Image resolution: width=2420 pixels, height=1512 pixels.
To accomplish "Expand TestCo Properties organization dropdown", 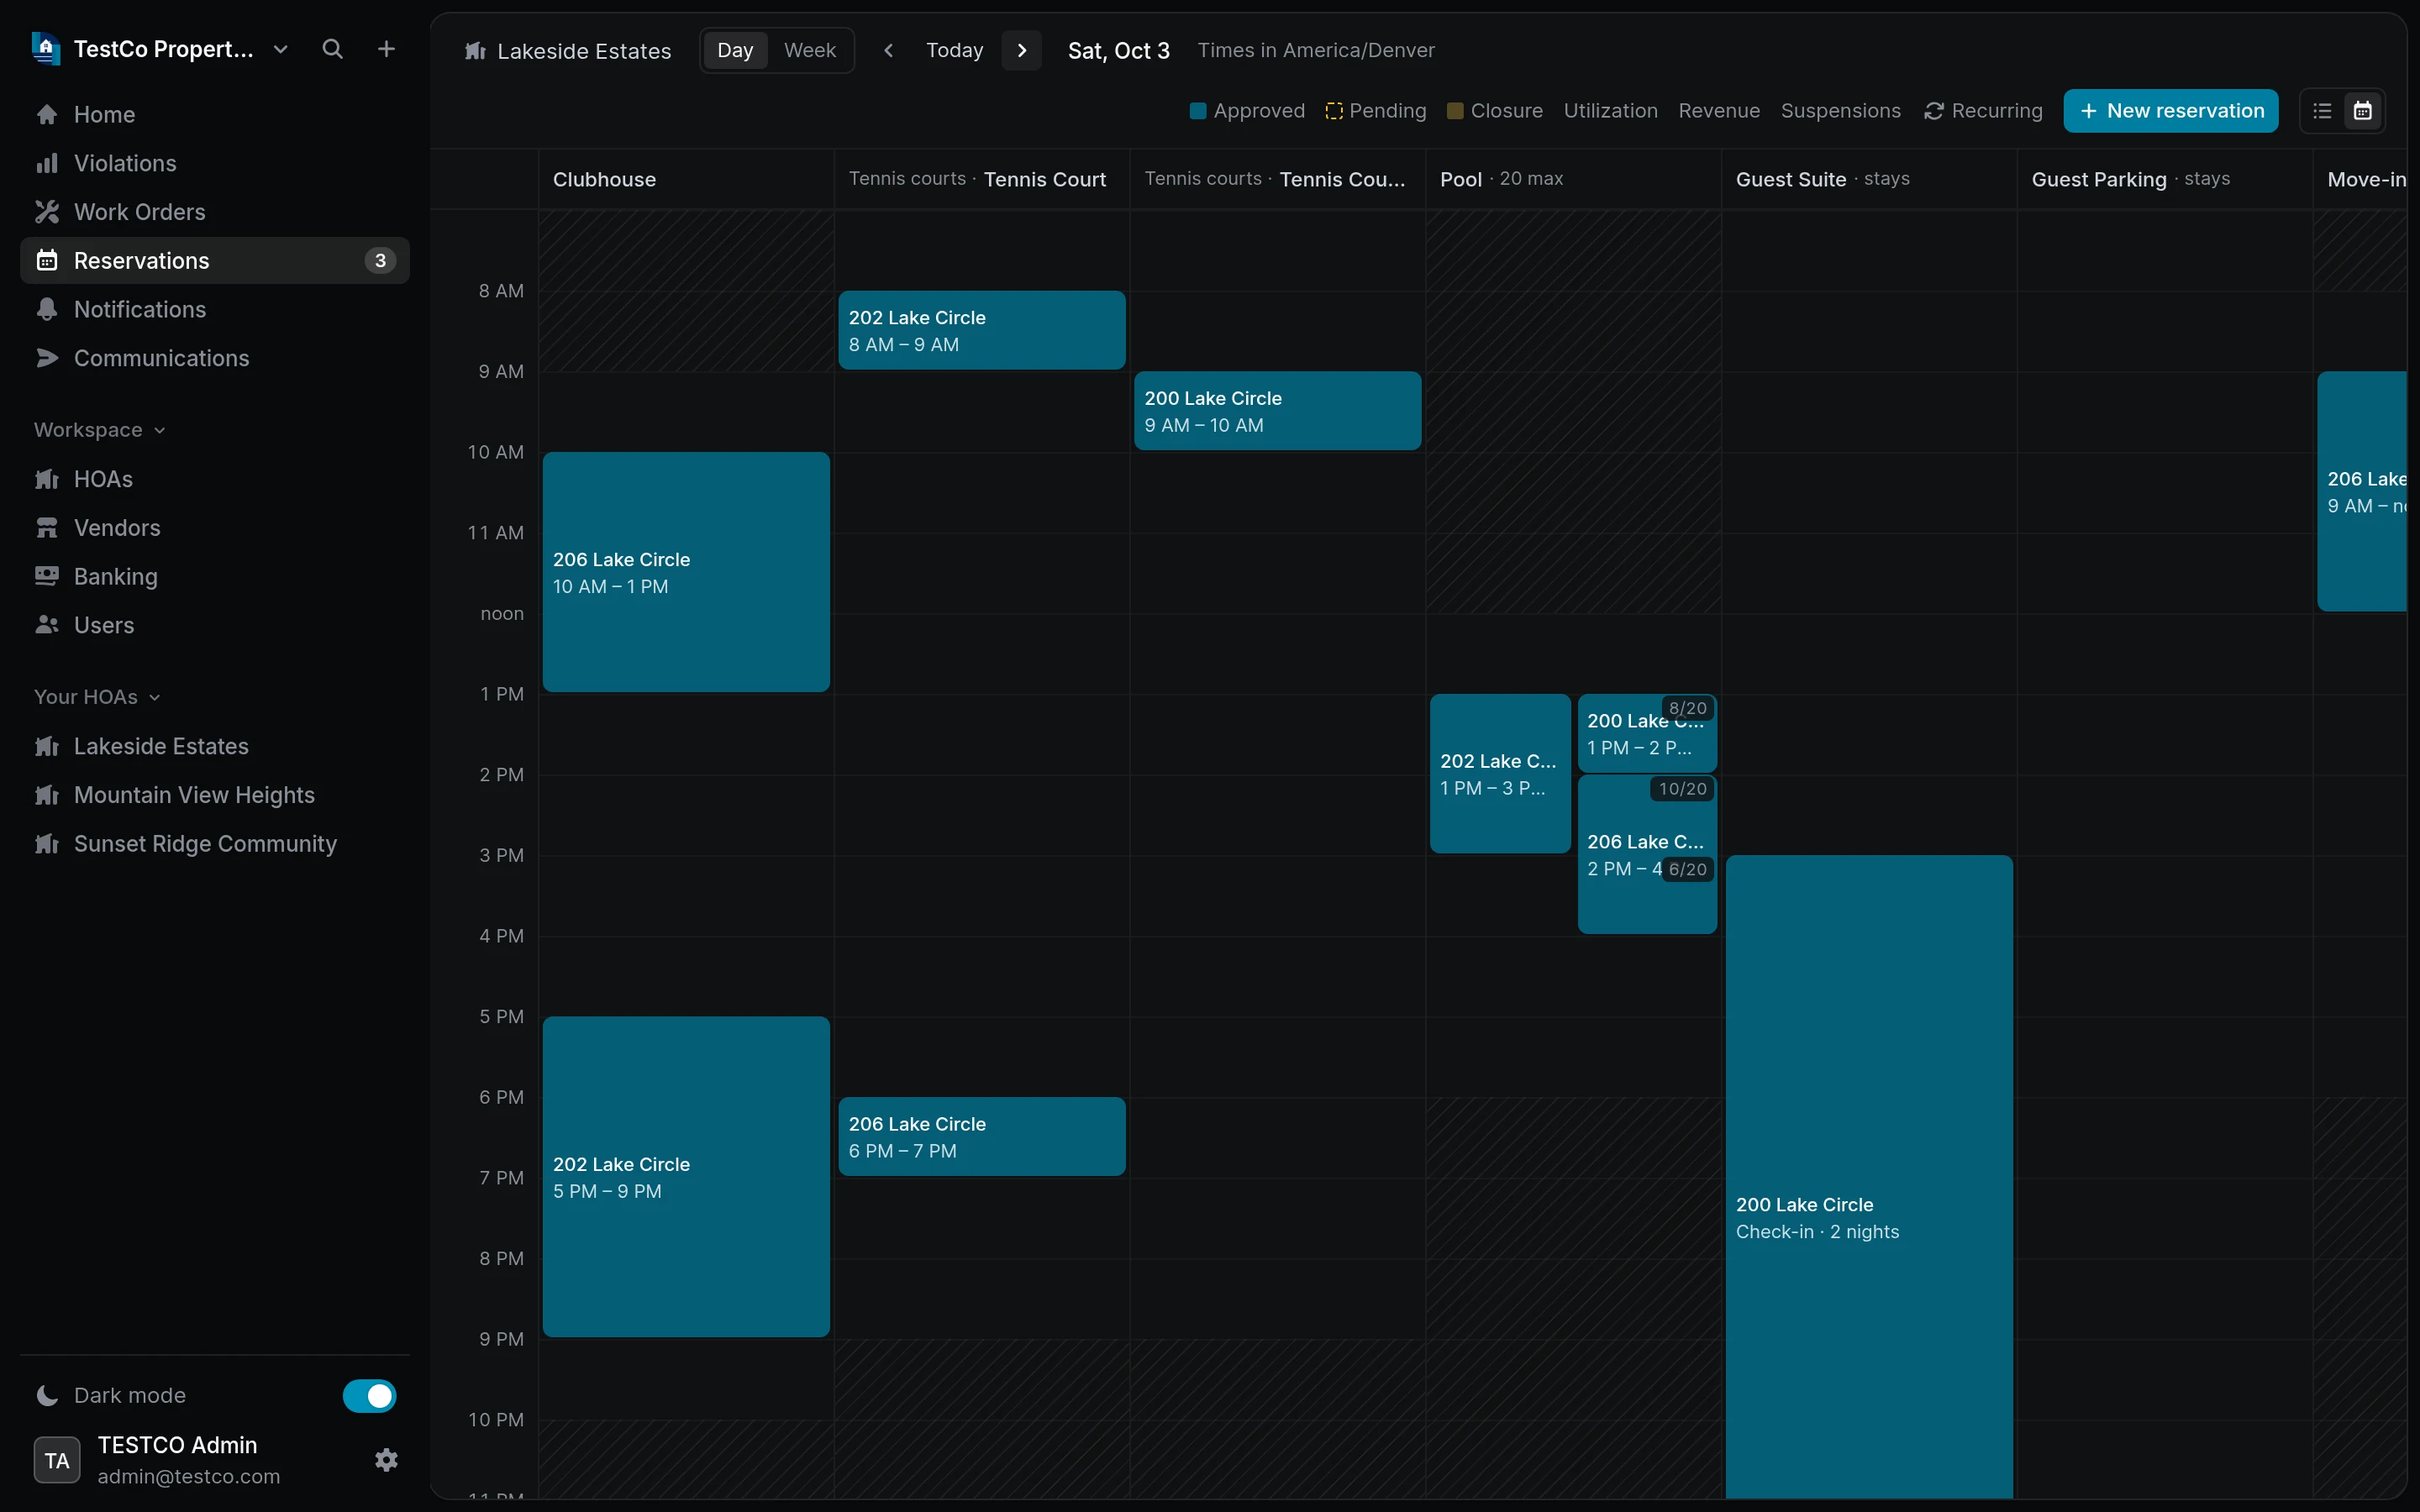I will point(281,49).
